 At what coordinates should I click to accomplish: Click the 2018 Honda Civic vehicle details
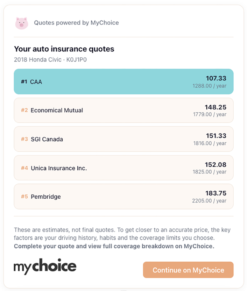[x=50, y=59]
